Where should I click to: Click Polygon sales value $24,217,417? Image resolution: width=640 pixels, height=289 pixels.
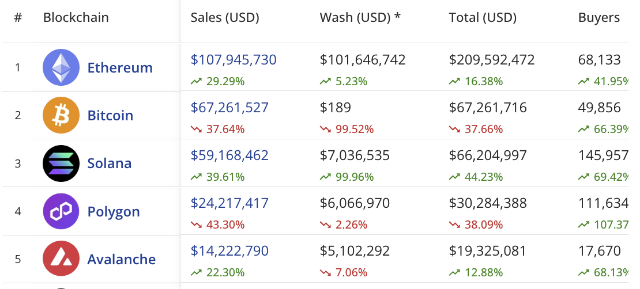pos(229,203)
